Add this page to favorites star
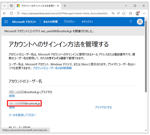Image resolution: width=150 pixels, height=135 pixels. tap(124, 13)
